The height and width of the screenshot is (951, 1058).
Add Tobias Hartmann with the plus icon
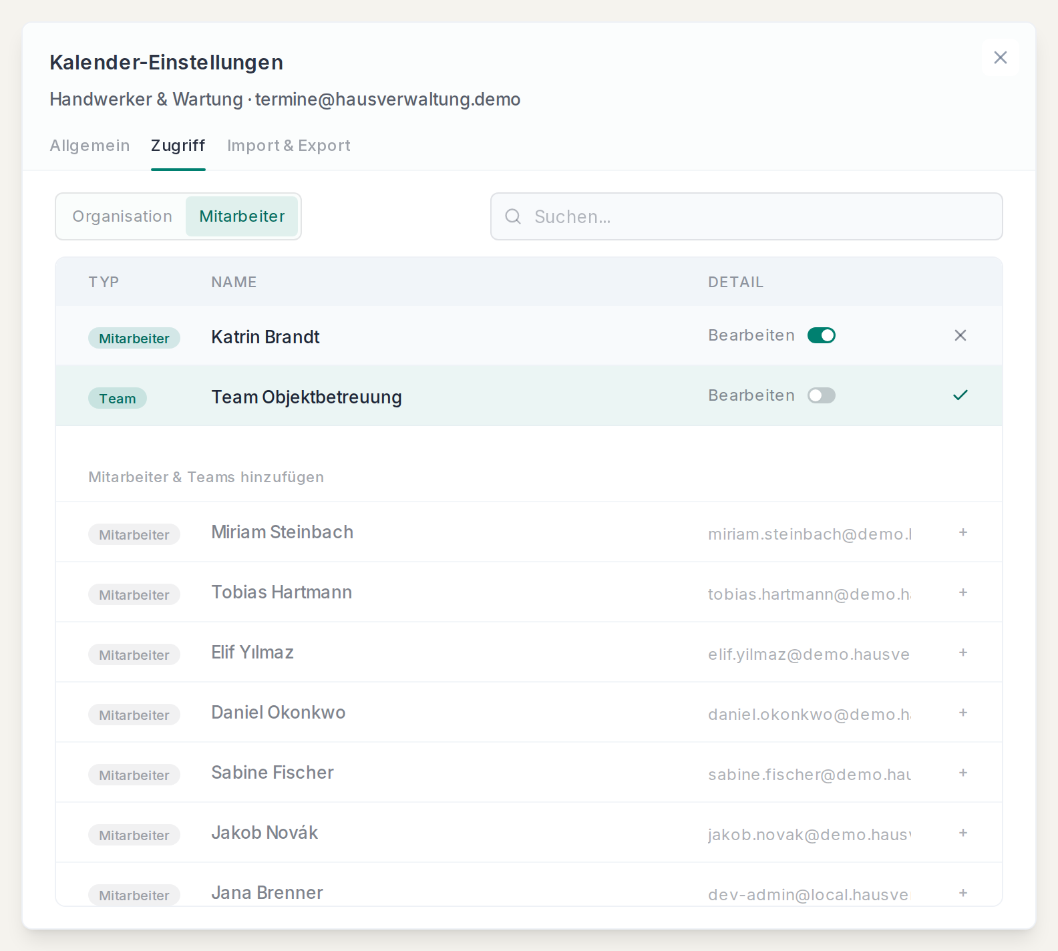(963, 592)
